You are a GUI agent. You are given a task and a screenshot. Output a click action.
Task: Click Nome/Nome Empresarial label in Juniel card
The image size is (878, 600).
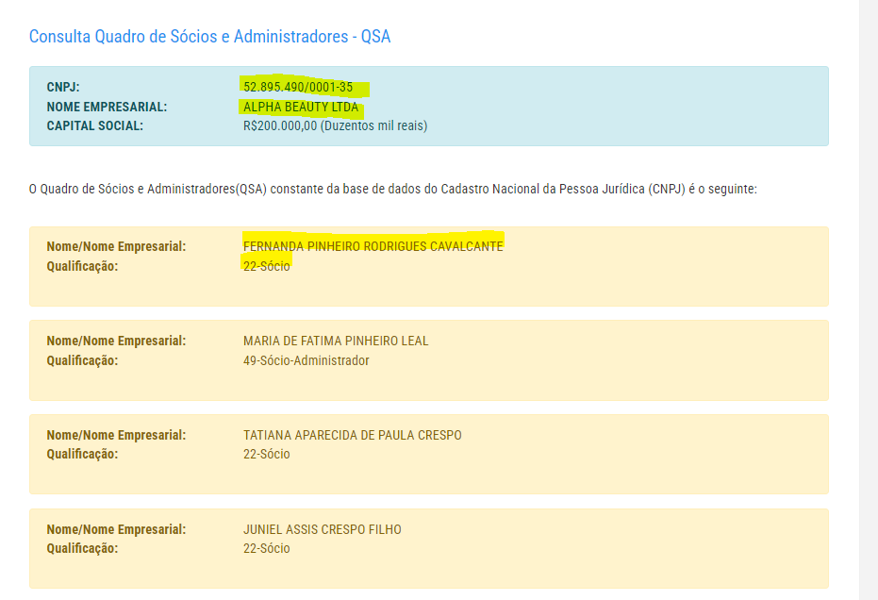(116, 529)
